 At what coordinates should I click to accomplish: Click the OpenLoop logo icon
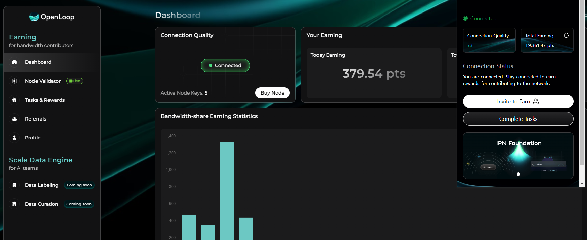[x=34, y=17]
